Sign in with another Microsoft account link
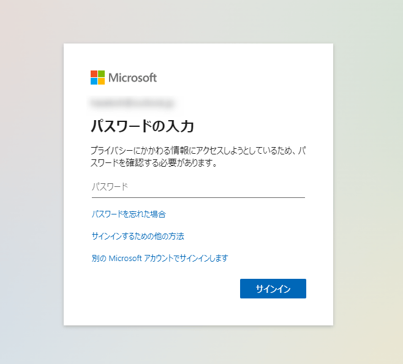This screenshot has height=364, width=403. pos(160,258)
